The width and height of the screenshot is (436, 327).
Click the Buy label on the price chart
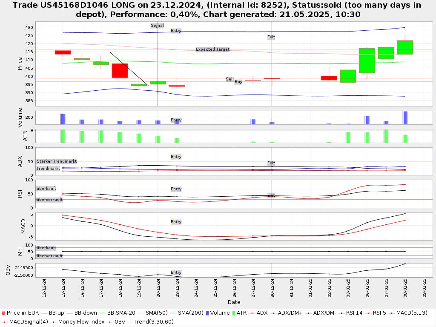click(238, 81)
